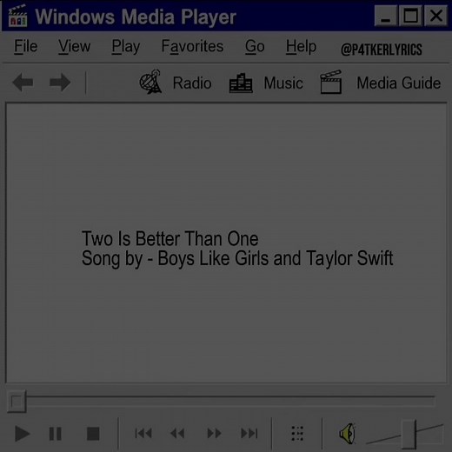Fast forward the current track
Viewport: 452px width, 452px height.
coord(215,434)
